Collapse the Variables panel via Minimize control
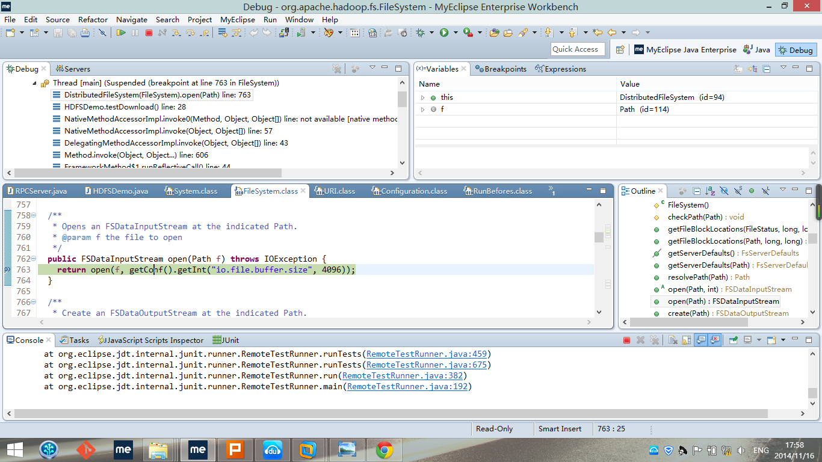Screen dimensions: 822x462 click(796, 67)
